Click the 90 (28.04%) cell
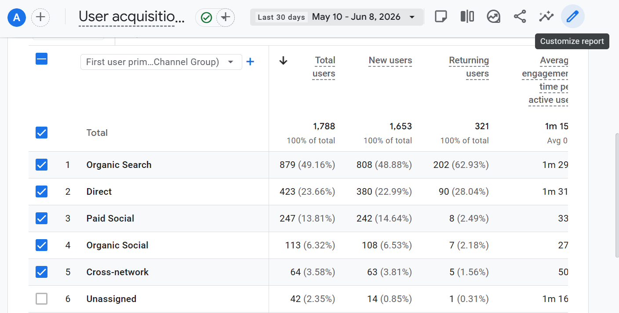Screen dimensions: 619x313 pos(464,192)
